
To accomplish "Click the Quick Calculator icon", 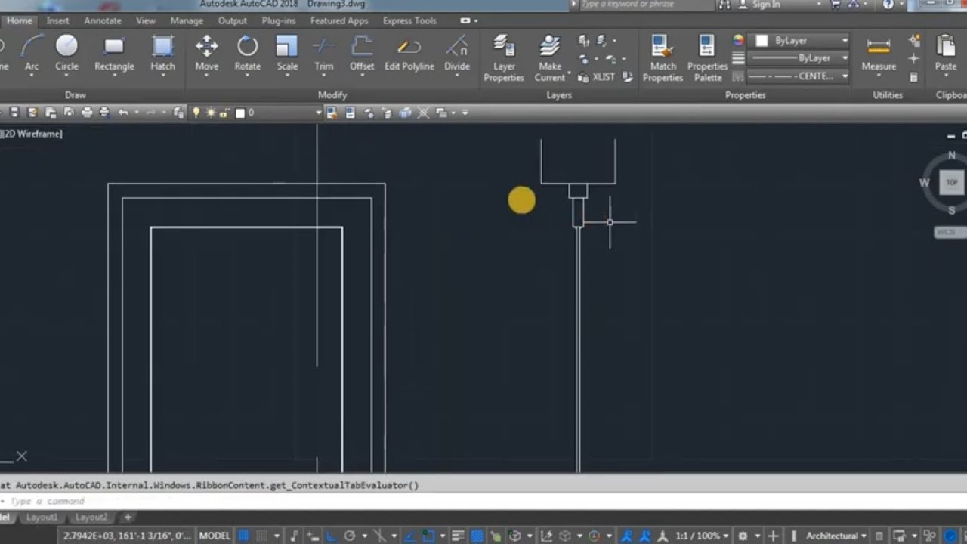I will (x=913, y=76).
